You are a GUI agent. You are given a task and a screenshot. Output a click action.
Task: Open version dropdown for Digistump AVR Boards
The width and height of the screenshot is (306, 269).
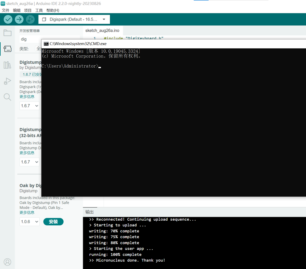[x=29, y=106]
